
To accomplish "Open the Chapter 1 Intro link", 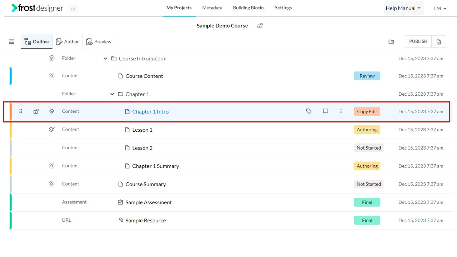I will [150, 112].
